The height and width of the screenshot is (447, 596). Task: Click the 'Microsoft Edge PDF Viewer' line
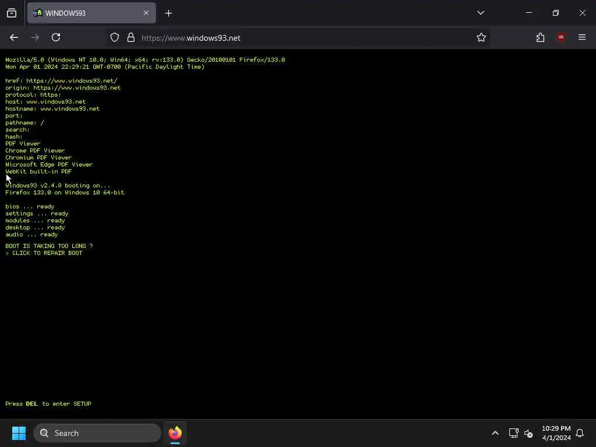49,165
